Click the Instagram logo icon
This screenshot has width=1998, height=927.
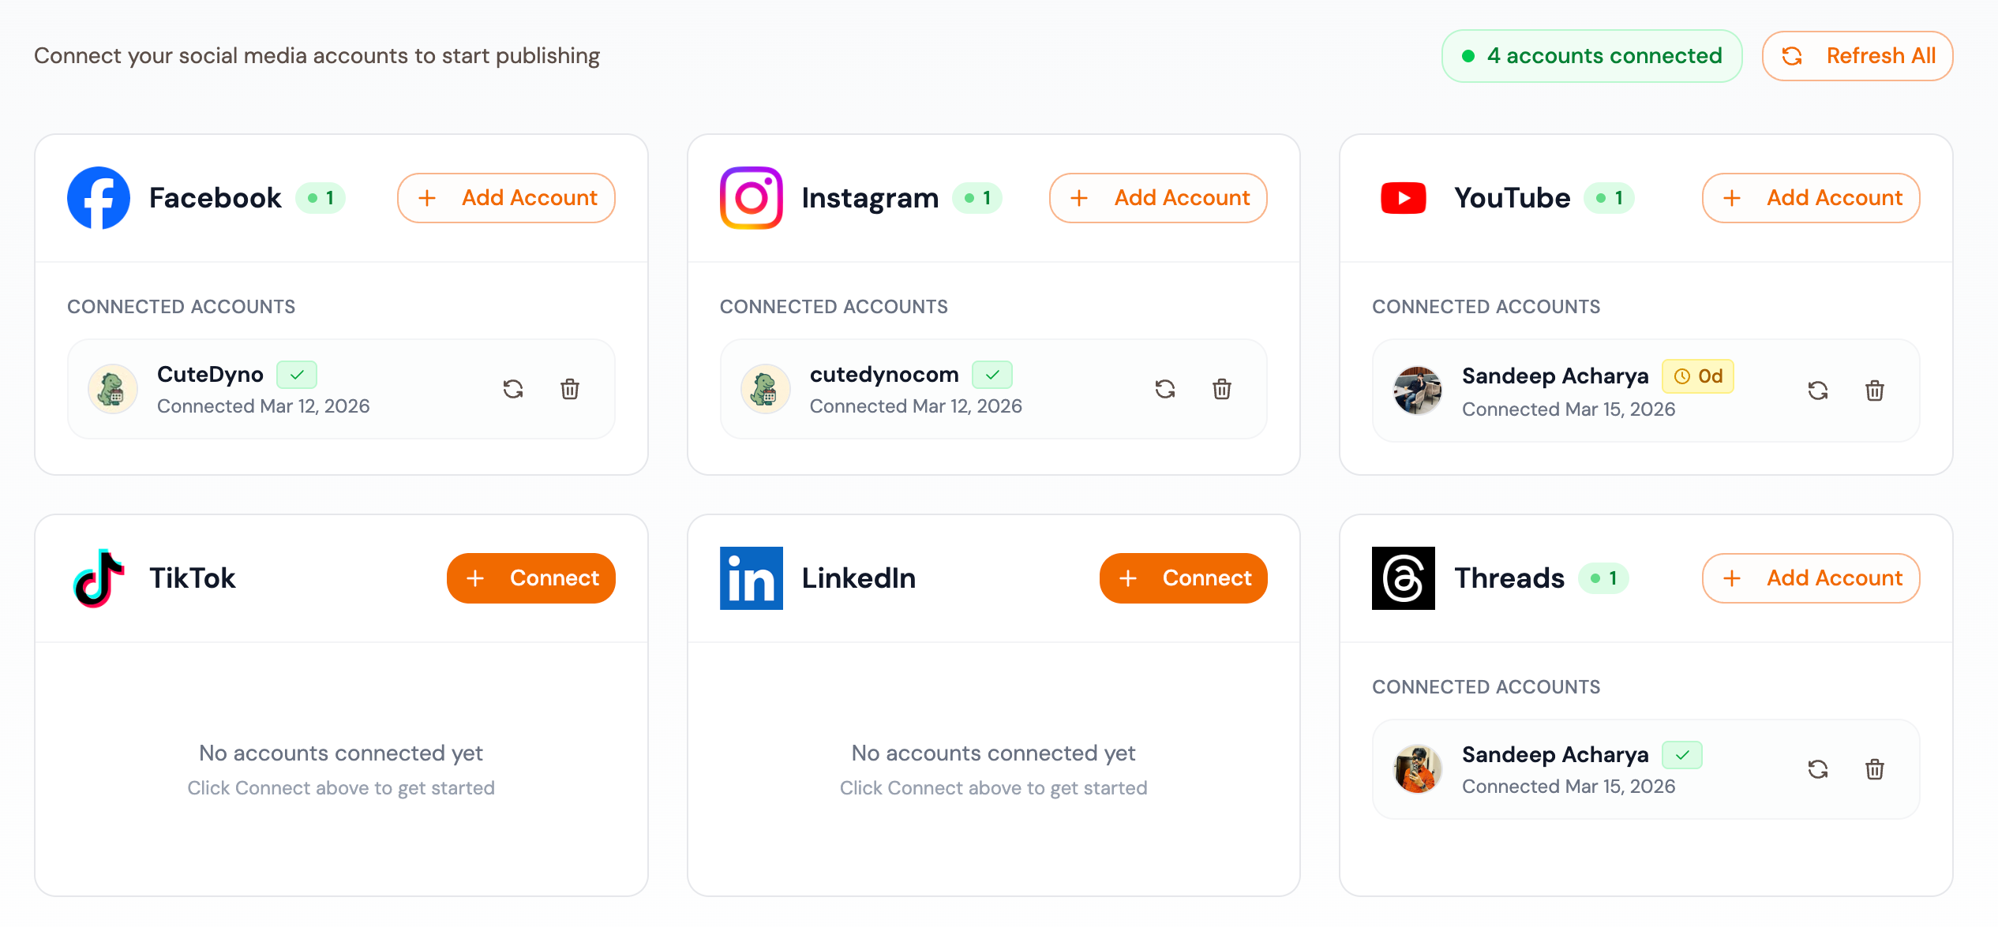pyautogui.click(x=750, y=198)
